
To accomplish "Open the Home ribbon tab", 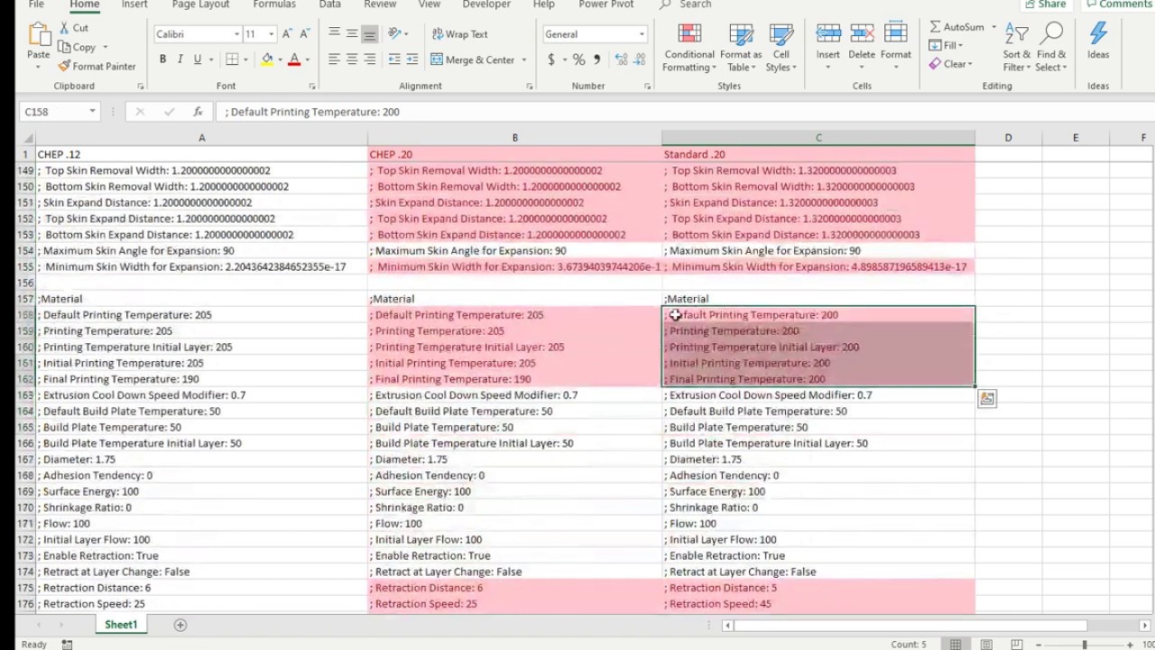I will (x=85, y=5).
